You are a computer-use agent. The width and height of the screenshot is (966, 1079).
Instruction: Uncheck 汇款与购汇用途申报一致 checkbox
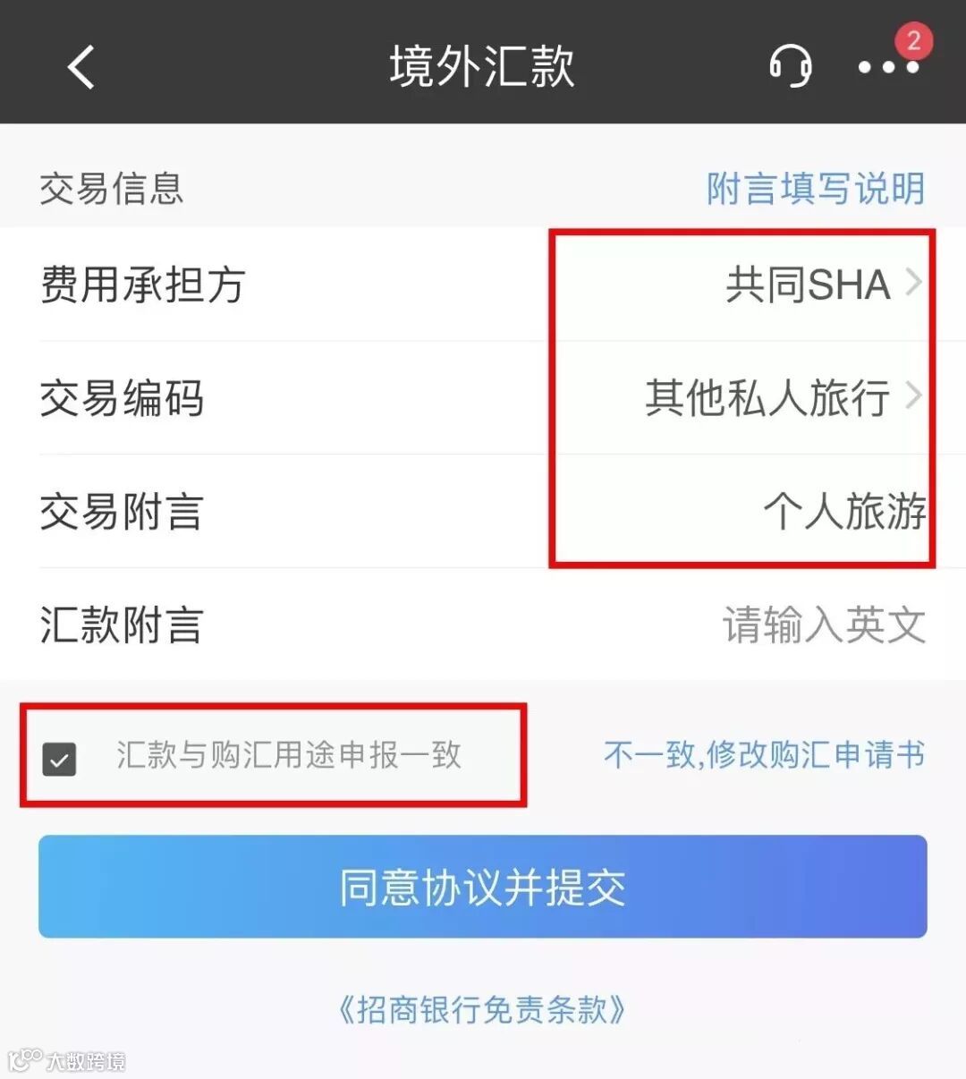point(60,760)
